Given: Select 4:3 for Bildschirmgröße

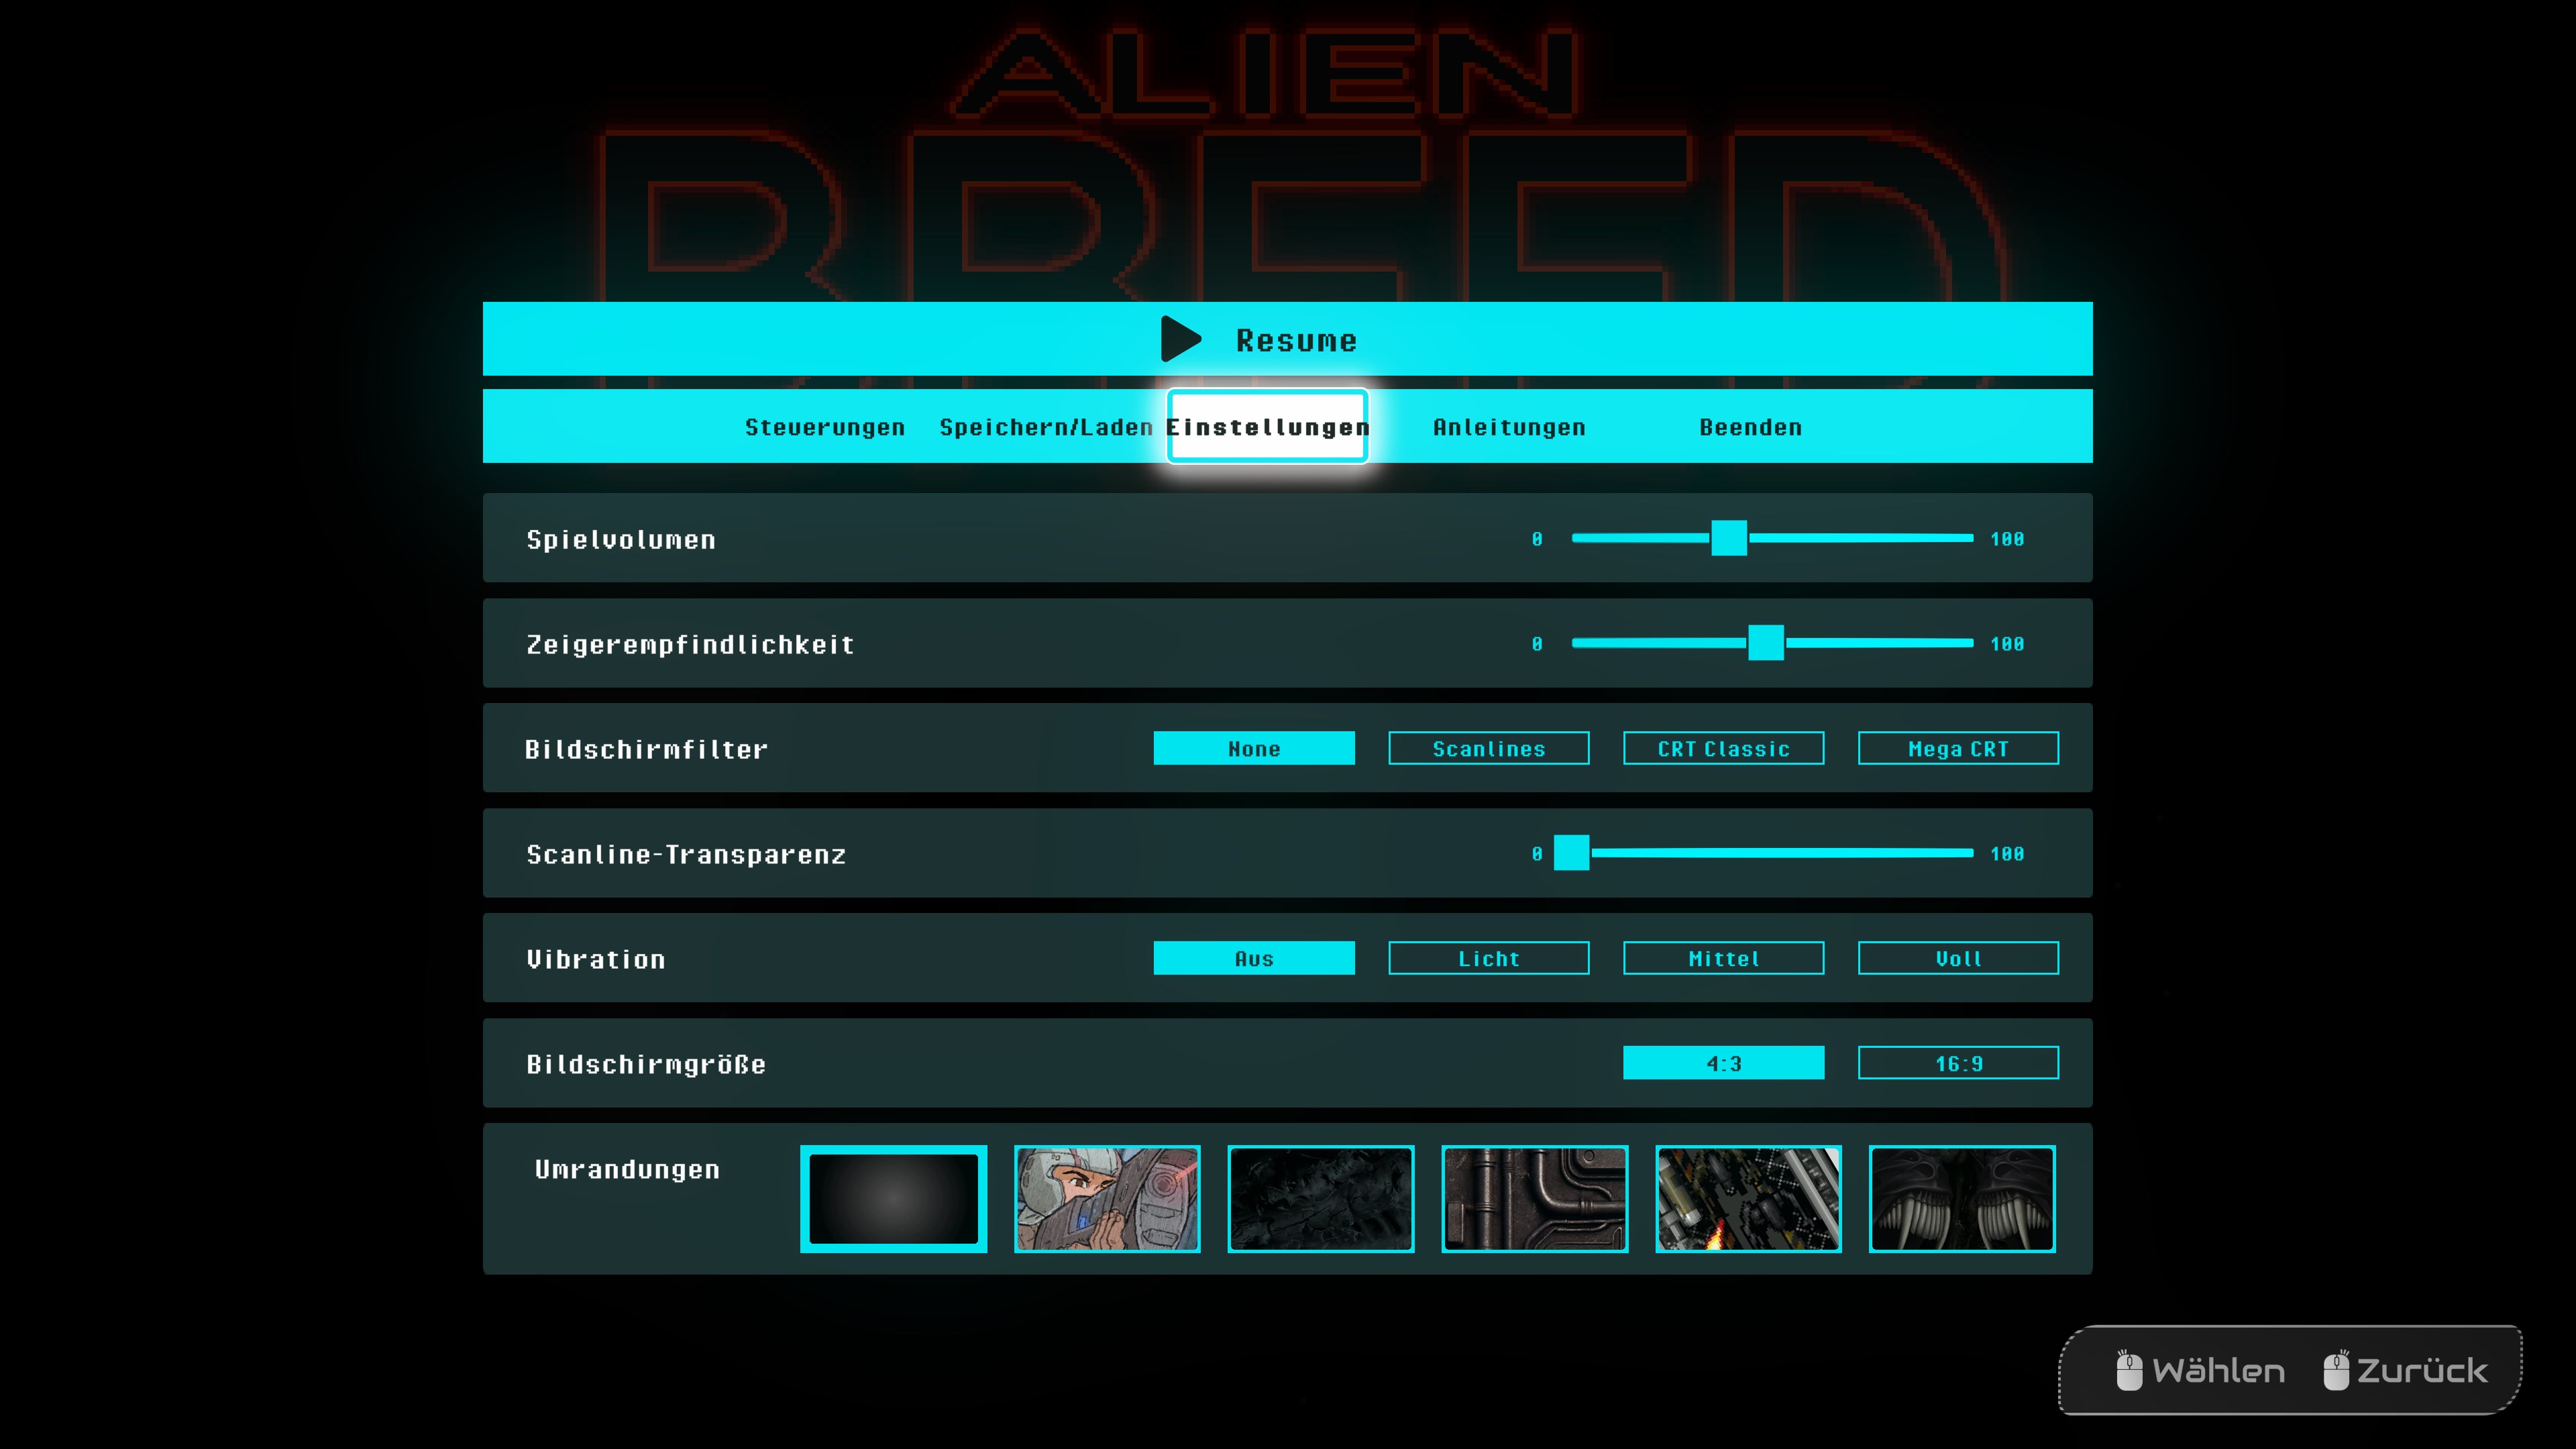Looking at the screenshot, I should click(x=1724, y=1063).
